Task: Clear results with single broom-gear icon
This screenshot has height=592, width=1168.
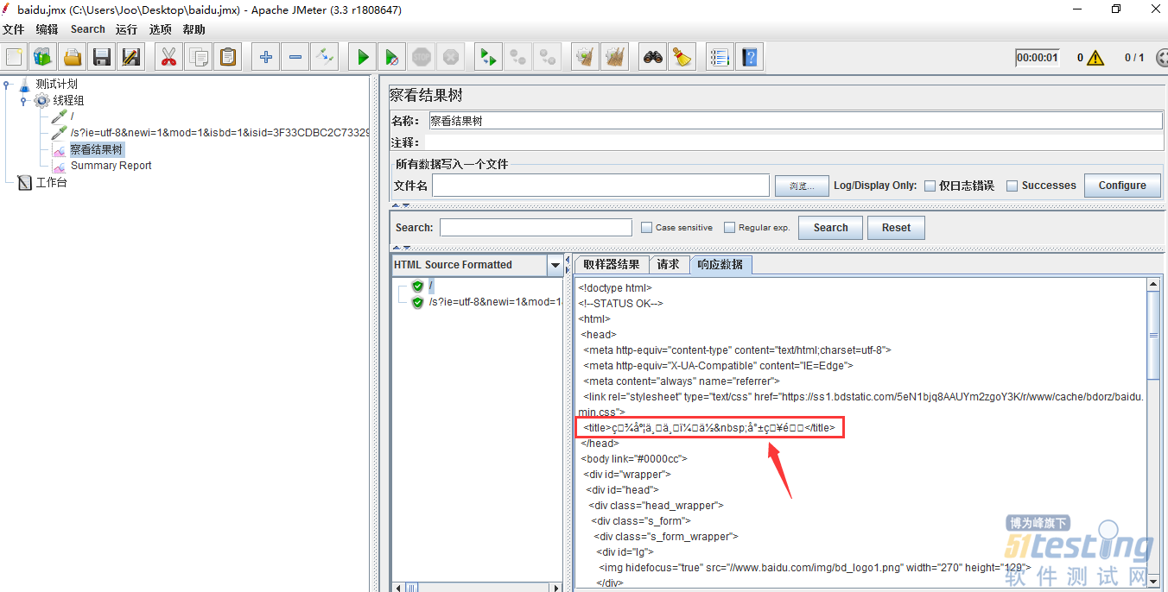Action: point(586,58)
